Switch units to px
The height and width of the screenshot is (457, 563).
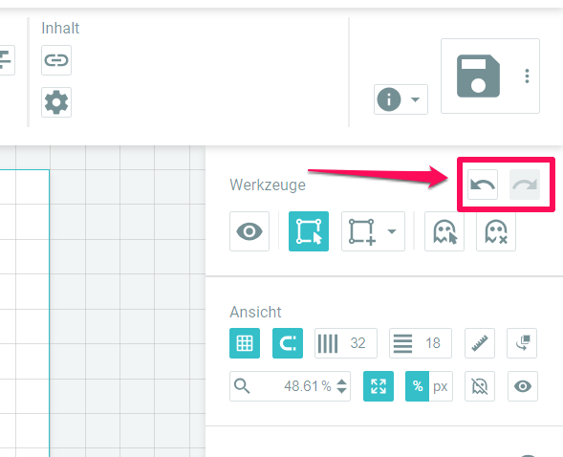(x=441, y=386)
